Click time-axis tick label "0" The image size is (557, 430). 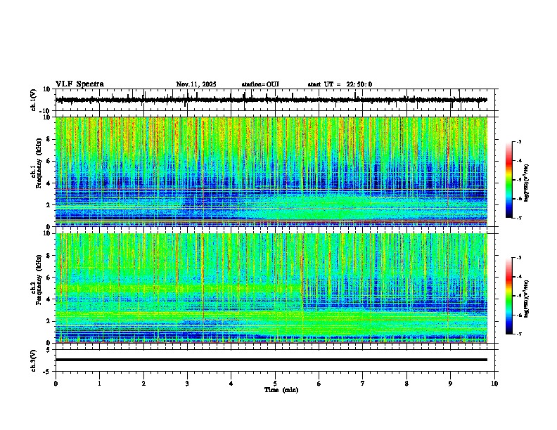(x=56, y=384)
